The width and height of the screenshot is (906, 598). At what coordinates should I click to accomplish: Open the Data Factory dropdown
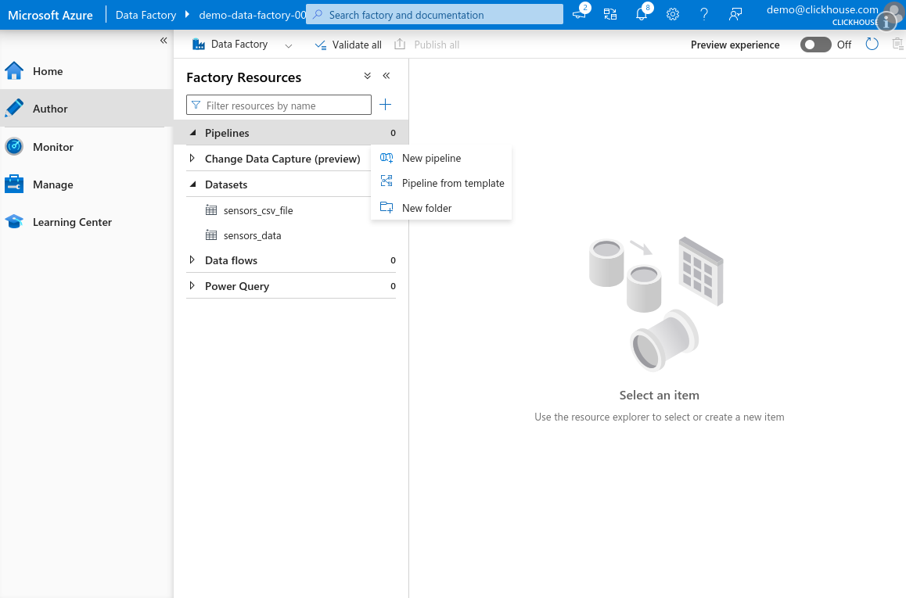coord(288,45)
